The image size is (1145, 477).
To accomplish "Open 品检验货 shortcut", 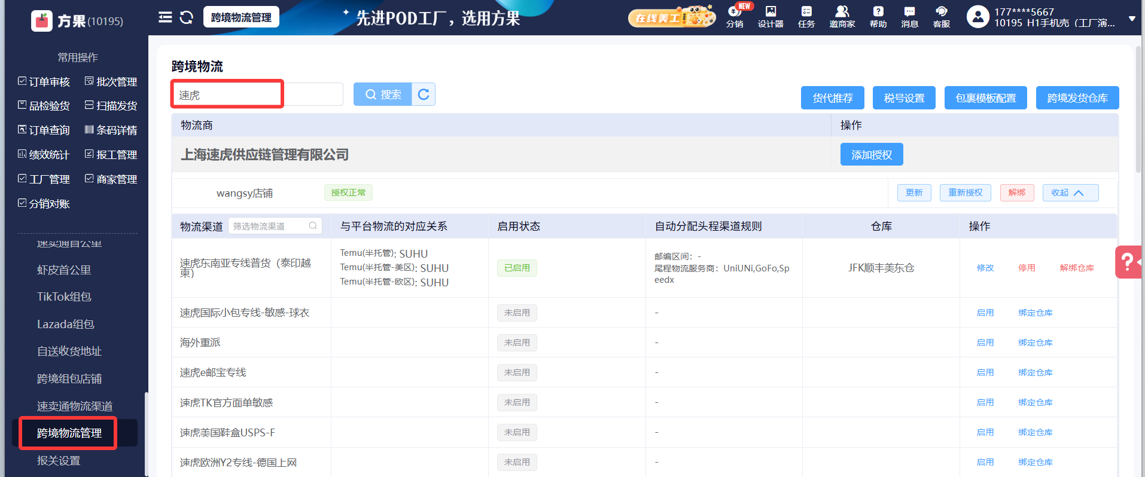I will [44, 106].
